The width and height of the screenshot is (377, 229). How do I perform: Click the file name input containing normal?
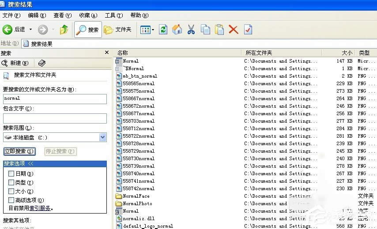point(55,99)
